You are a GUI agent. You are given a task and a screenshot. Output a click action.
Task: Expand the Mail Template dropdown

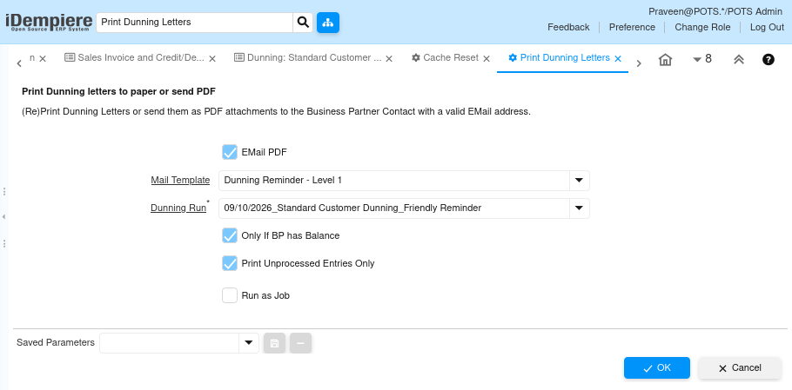coord(580,181)
